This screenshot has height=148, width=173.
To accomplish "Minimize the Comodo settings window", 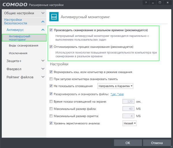I will coord(153,2).
